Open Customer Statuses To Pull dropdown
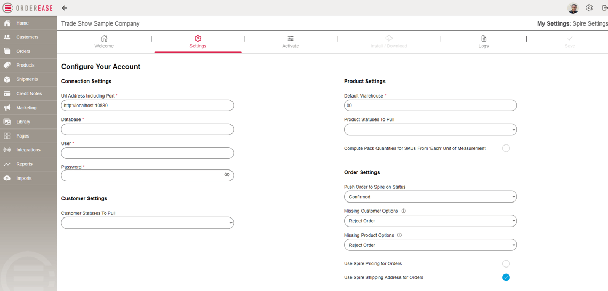The width and height of the screenshot is (608, 291). coord(147,223)
